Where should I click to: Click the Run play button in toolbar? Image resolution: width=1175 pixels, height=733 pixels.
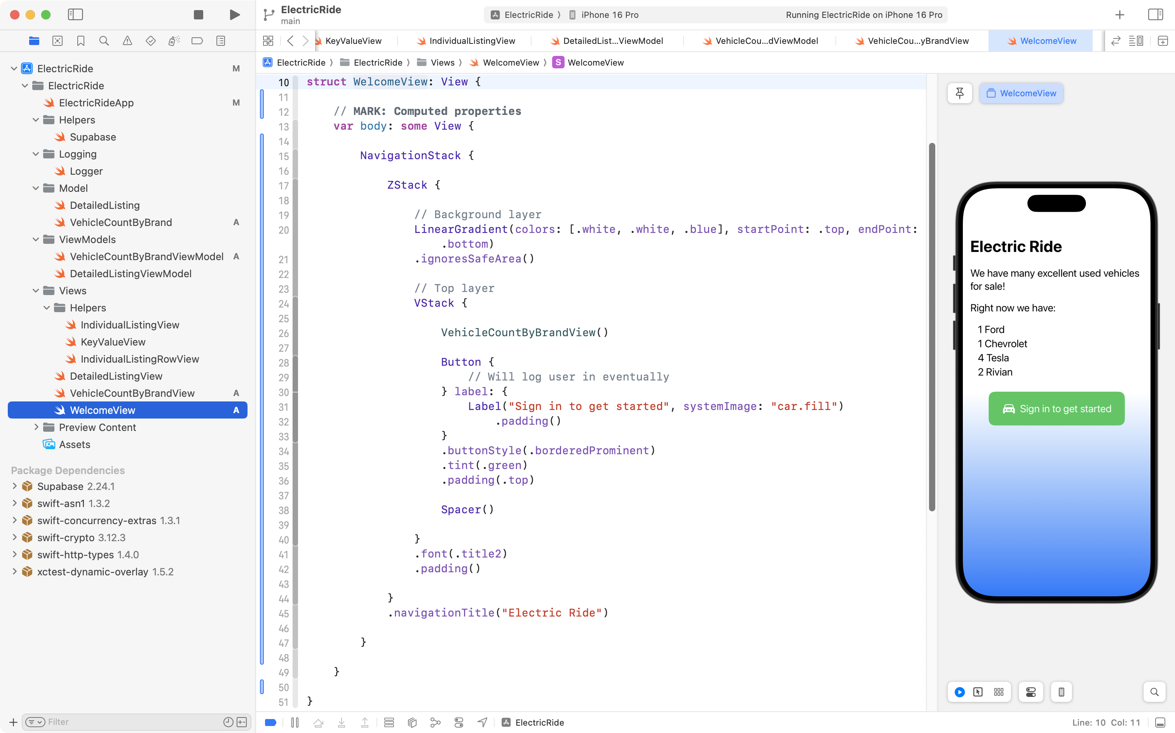[x=234, y=14]
